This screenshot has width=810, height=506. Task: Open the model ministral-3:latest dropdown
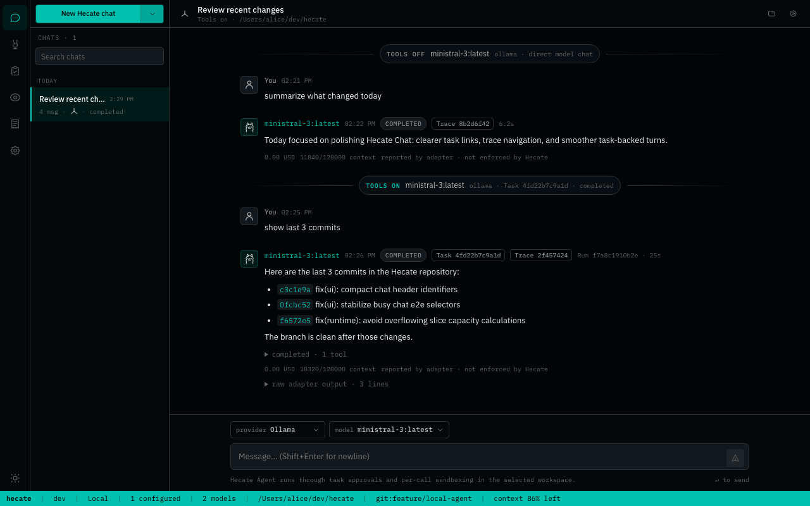pos(389,429)
